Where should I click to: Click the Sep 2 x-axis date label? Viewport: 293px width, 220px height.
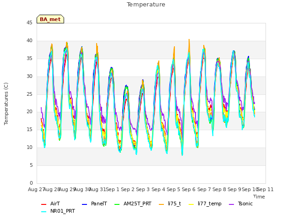click(x=128, y=189)
